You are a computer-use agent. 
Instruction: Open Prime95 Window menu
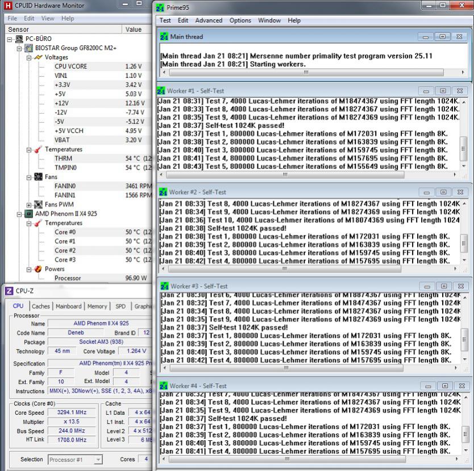coord(269,20)
